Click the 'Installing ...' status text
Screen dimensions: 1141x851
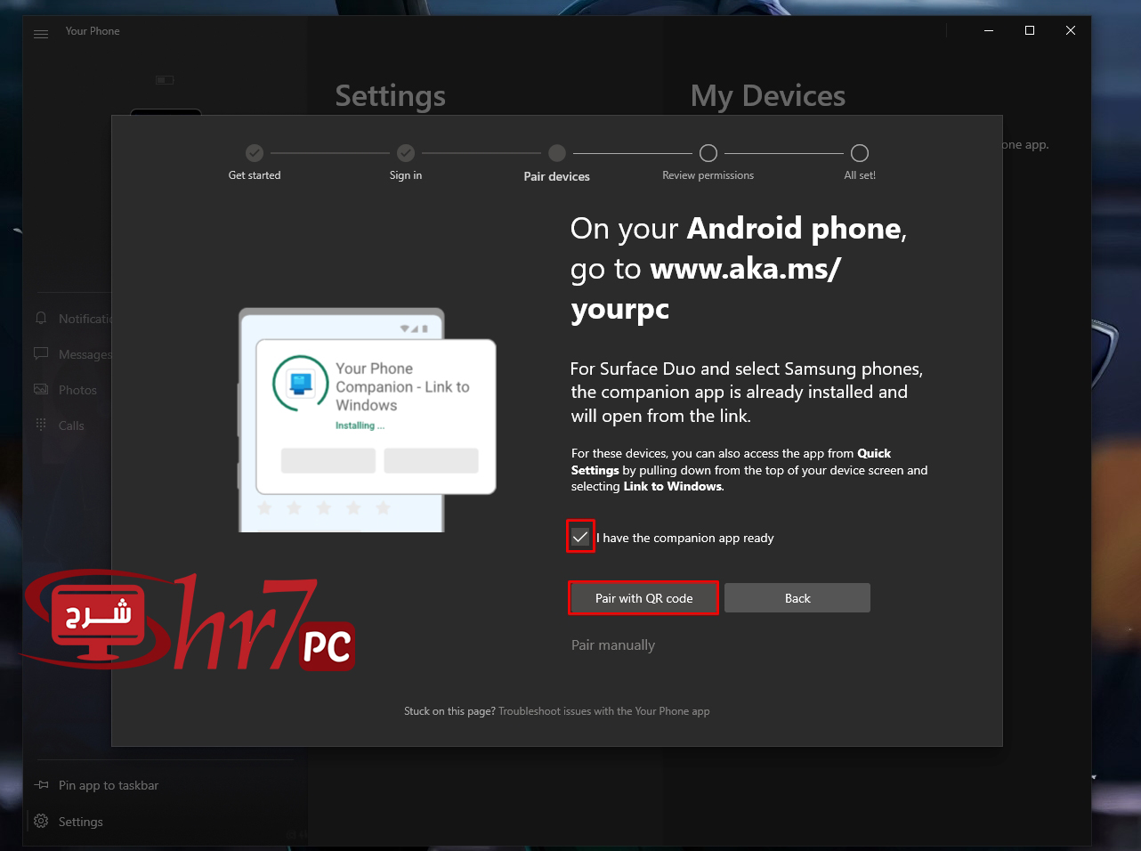pyautogui.click(x=360, y=425)
